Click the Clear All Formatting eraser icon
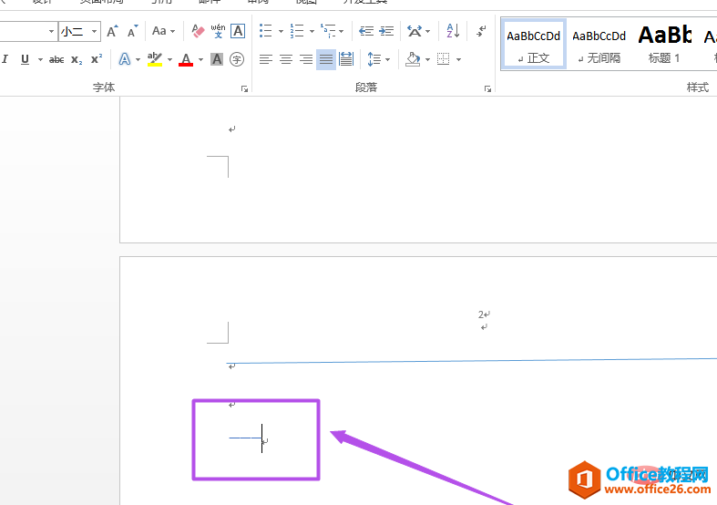Screen dimensions: 717x505 pyautogui.click(x=199, y=31)
